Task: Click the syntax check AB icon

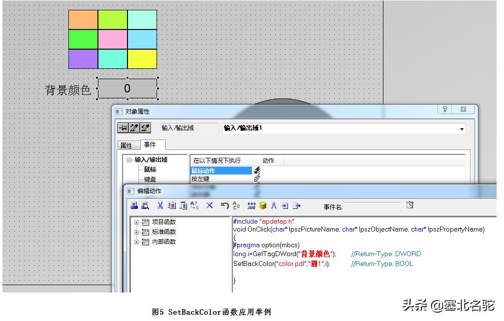Action: 236,205
